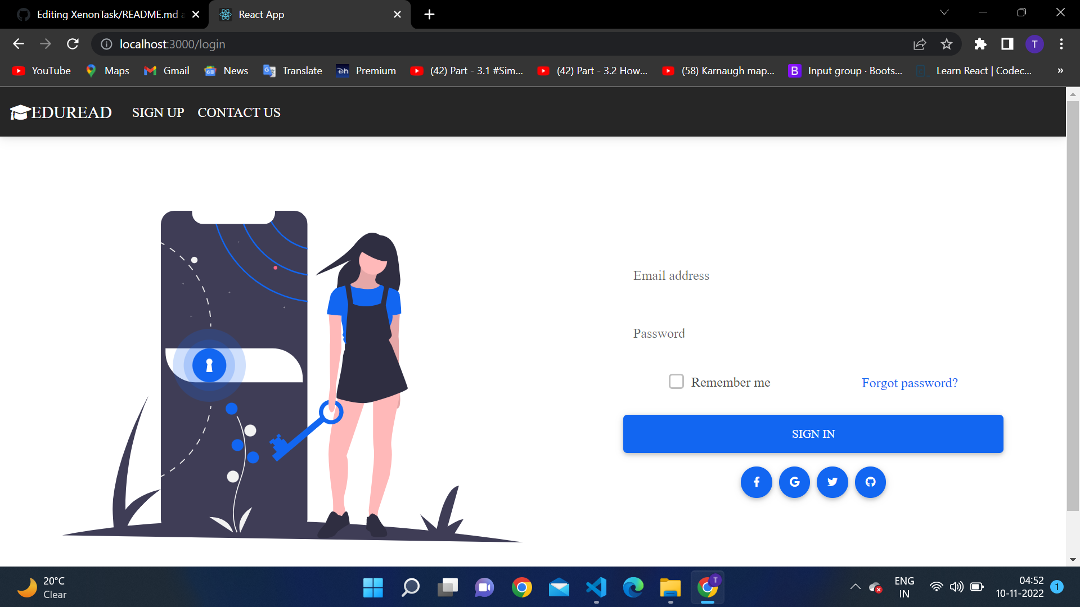
Task: Open the tab search dropdown arrow
Action: click(944, 12)
